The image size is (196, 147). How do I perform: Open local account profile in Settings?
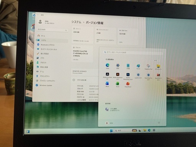[46, 22]
